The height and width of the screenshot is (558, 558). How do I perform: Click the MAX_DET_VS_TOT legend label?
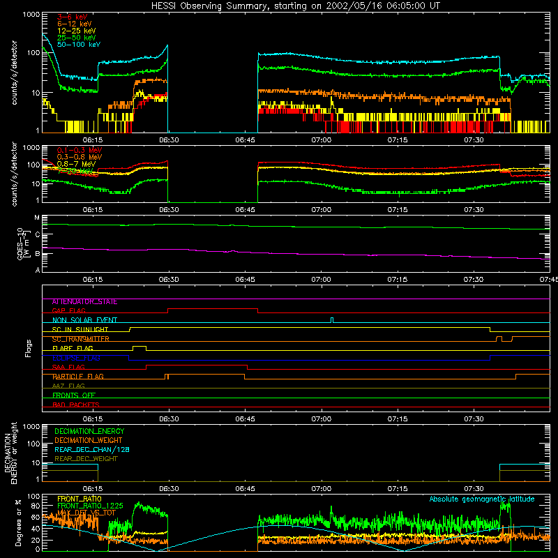[x=86, y=513]
